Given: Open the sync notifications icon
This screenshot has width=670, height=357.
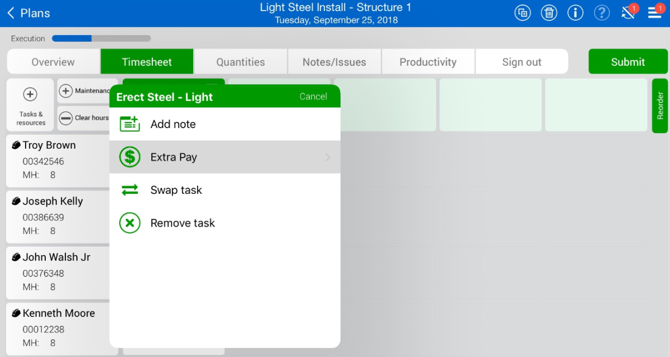Looking at the screenshot, I should (628, 13).
